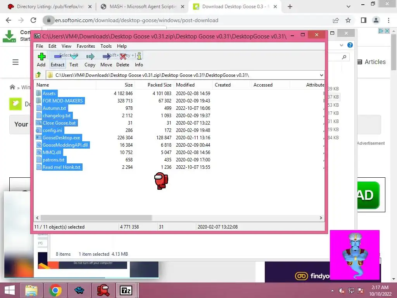Bookmark this page with the star icon
The height and width of the screenshot is (298, 397).
[348, 20]
